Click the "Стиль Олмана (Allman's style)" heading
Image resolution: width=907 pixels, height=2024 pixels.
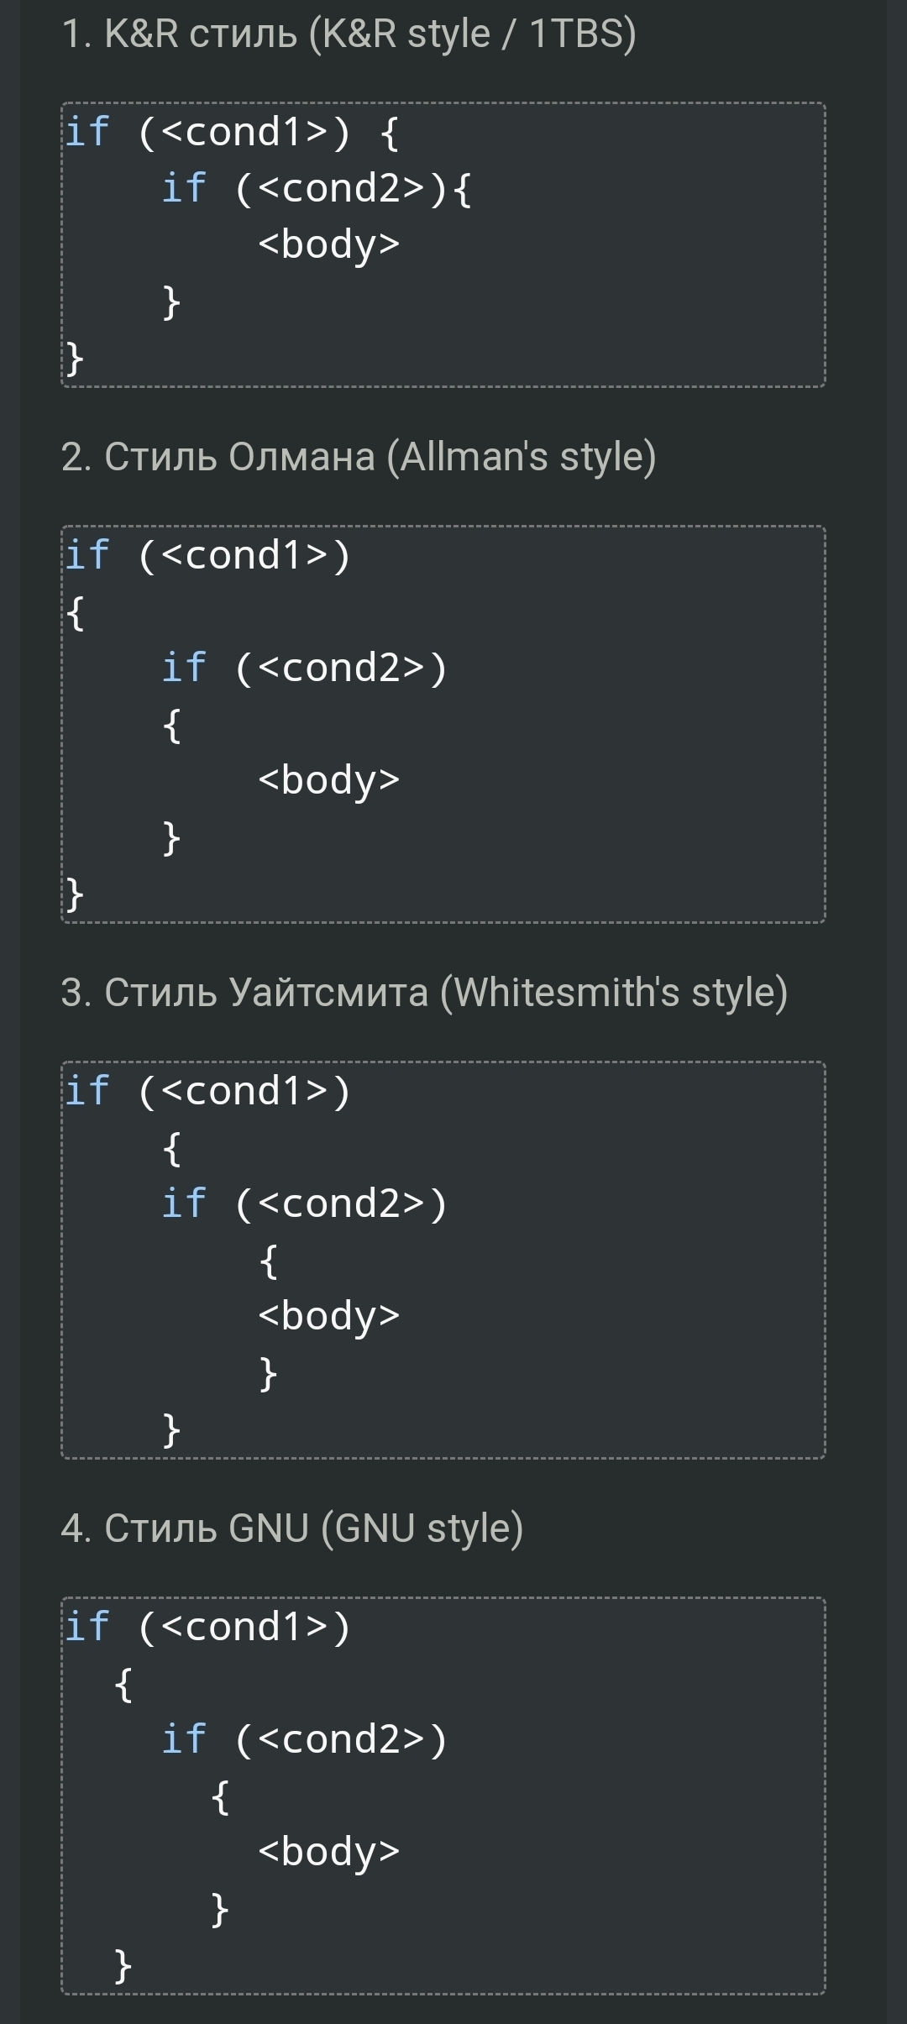(x=359, y=457)
